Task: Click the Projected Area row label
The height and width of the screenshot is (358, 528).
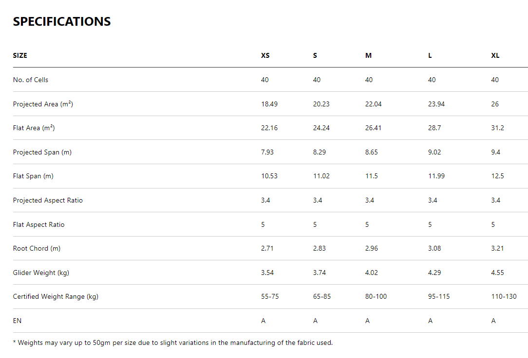Action: 43,104
